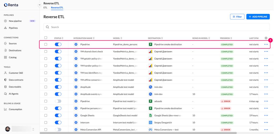Sort by INTEGRATION NAME column

pyautogui.click(x=84, y=38)
